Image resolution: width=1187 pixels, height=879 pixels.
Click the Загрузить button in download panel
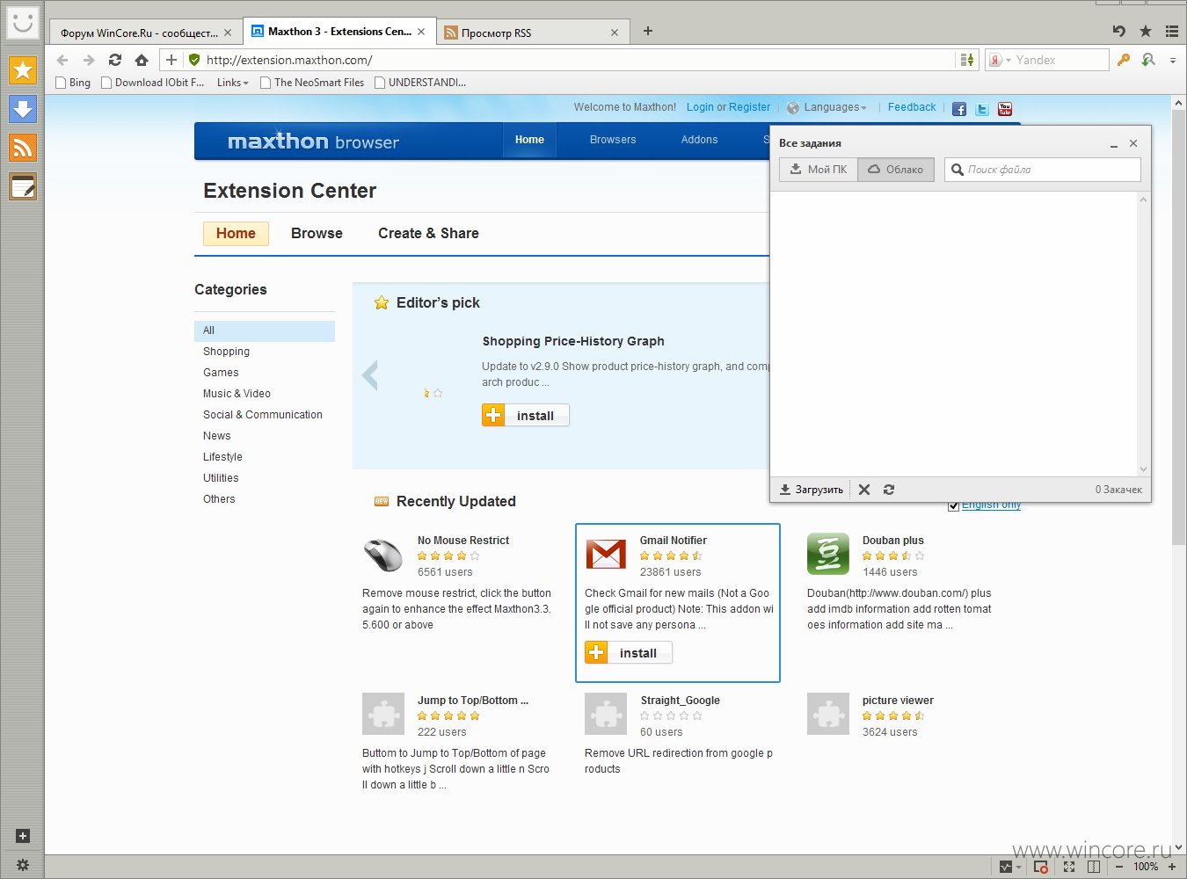(x=811, y=490)
